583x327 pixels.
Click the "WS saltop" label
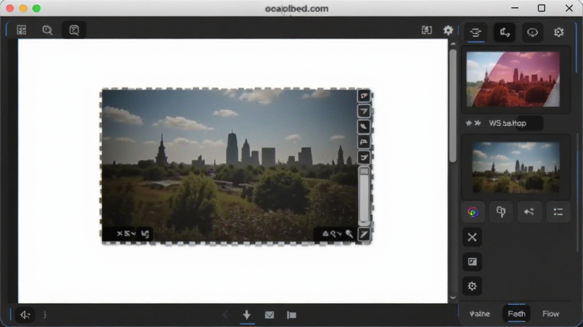tap(507, 123)
